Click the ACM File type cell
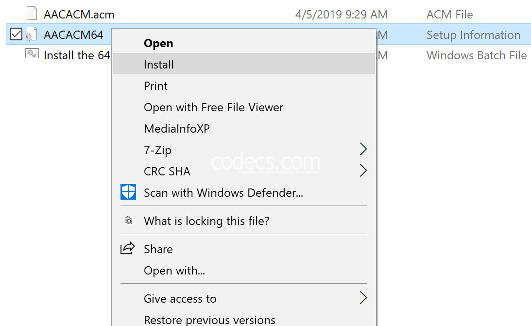The width and height of the screenshot is (531, 326). click(x=450, y=15)
